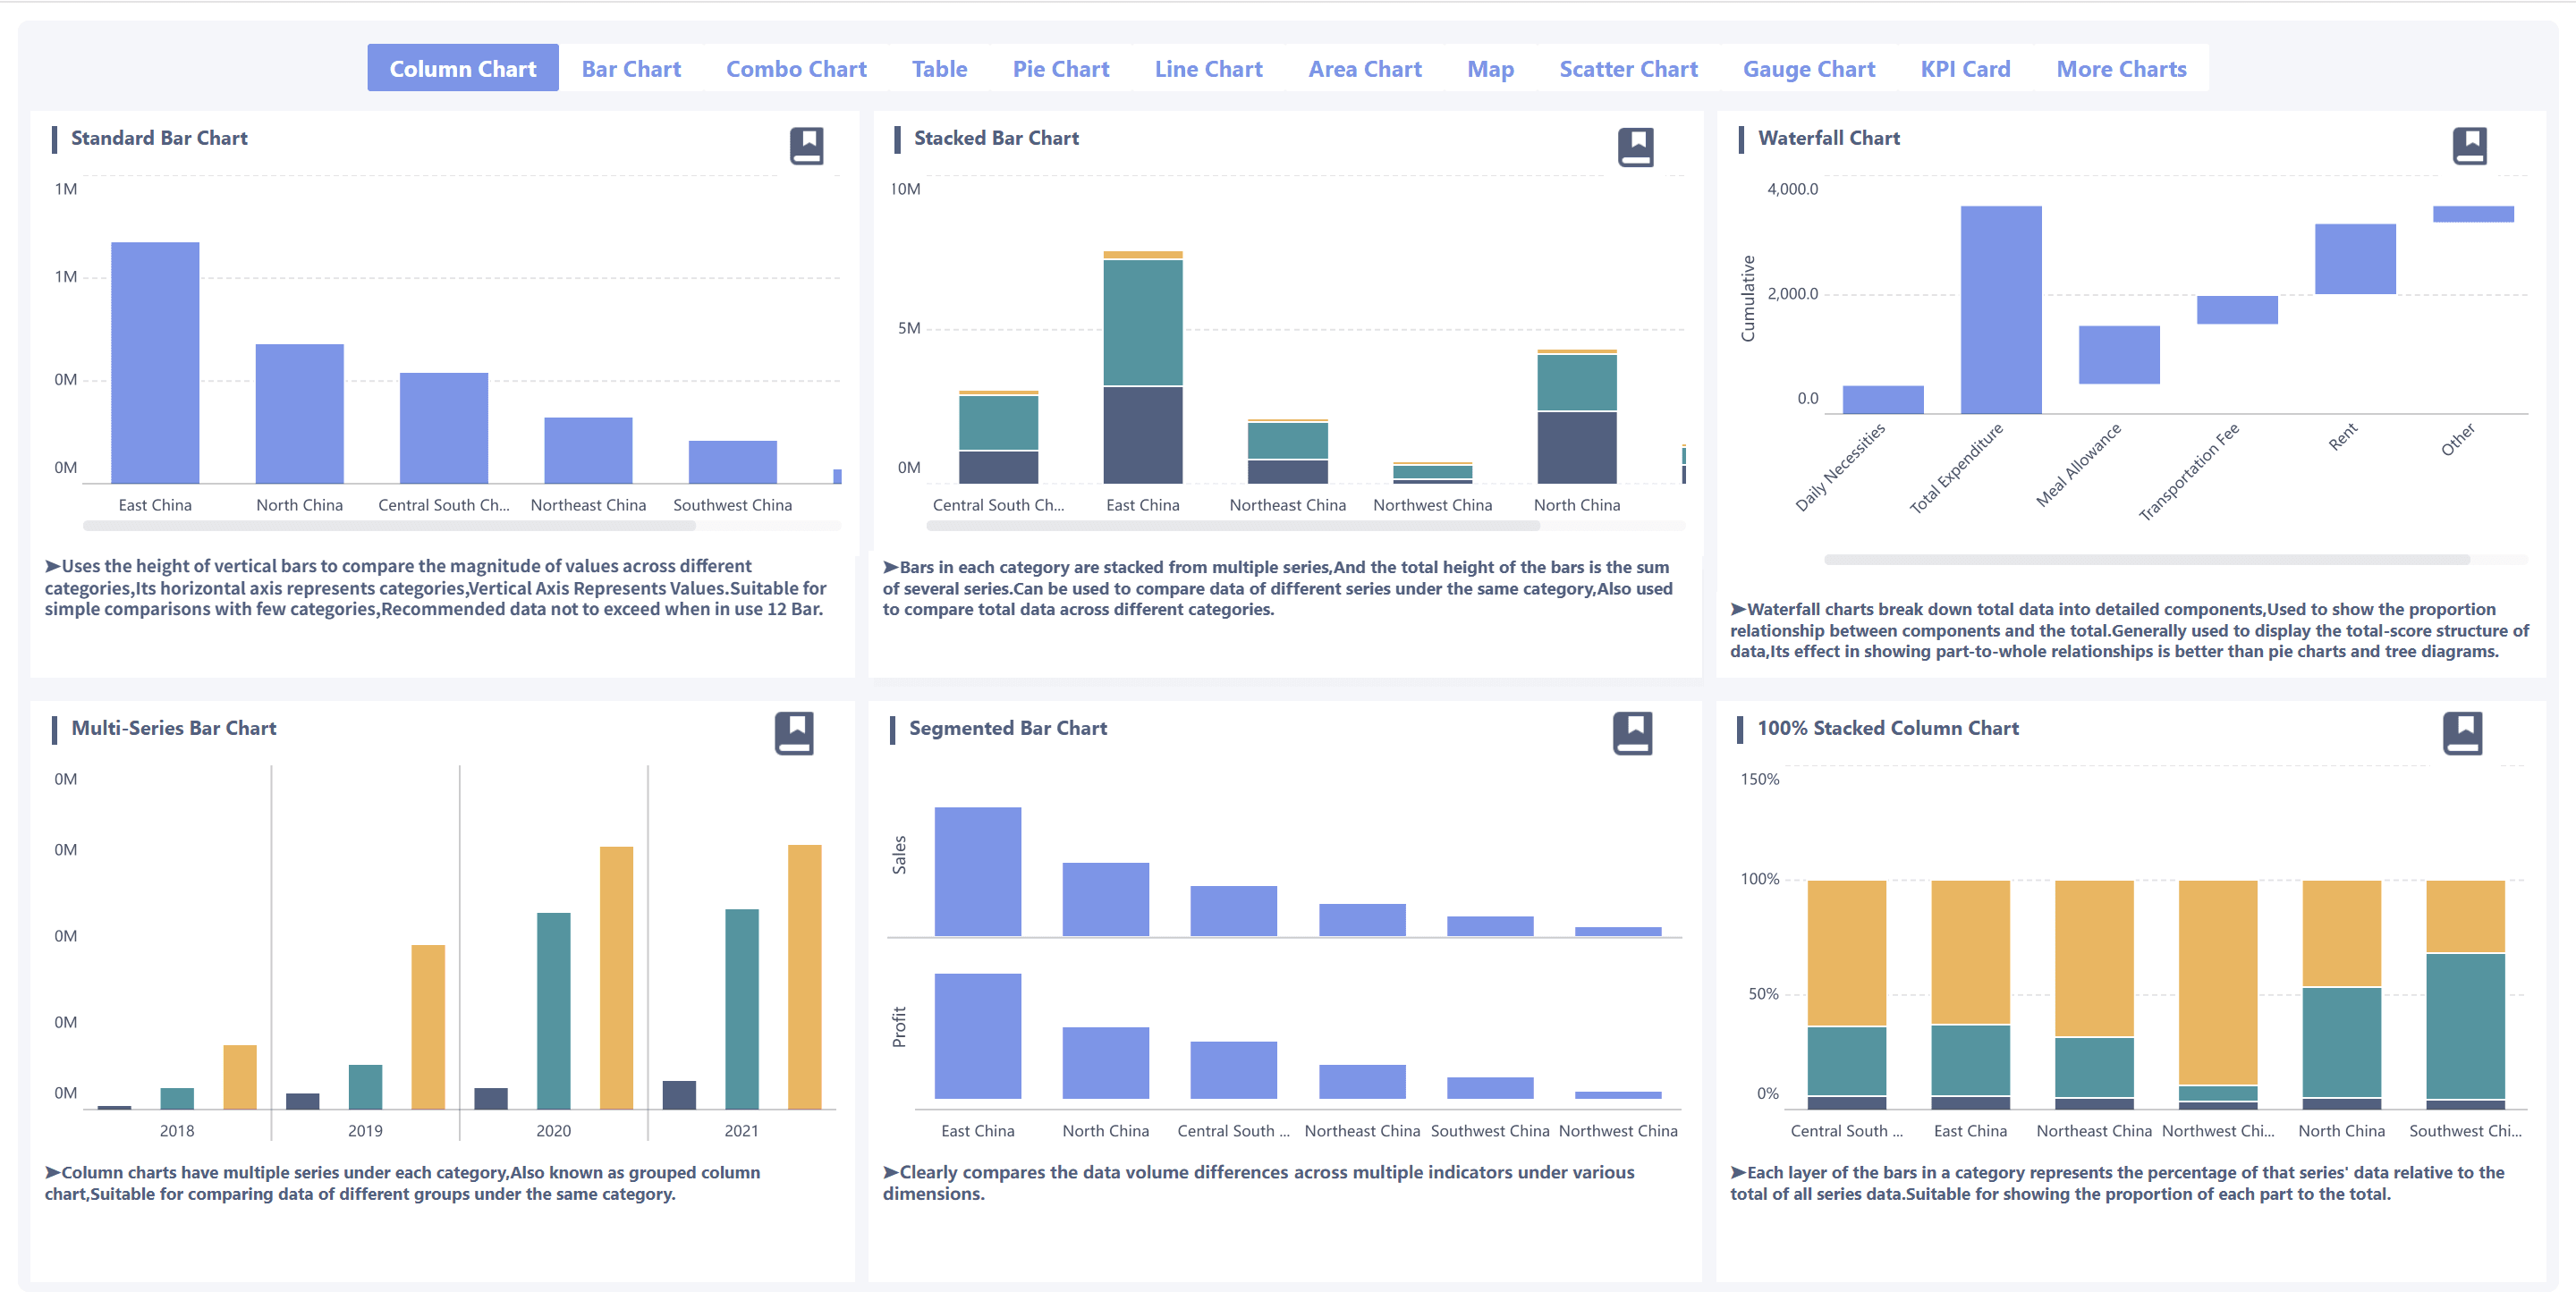Viewport: 2576px width, 1300px height.
Task: Click the North China teal segment in 100% chart
Action: click(2341, 1043)
